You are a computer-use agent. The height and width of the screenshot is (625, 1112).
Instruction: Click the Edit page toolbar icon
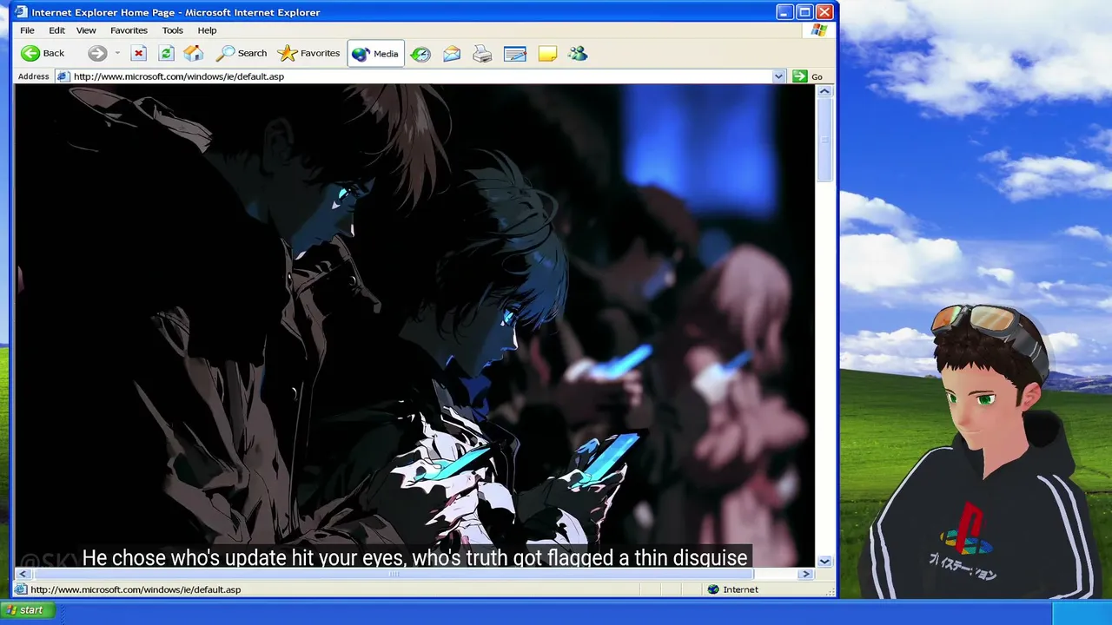[515, 54]
